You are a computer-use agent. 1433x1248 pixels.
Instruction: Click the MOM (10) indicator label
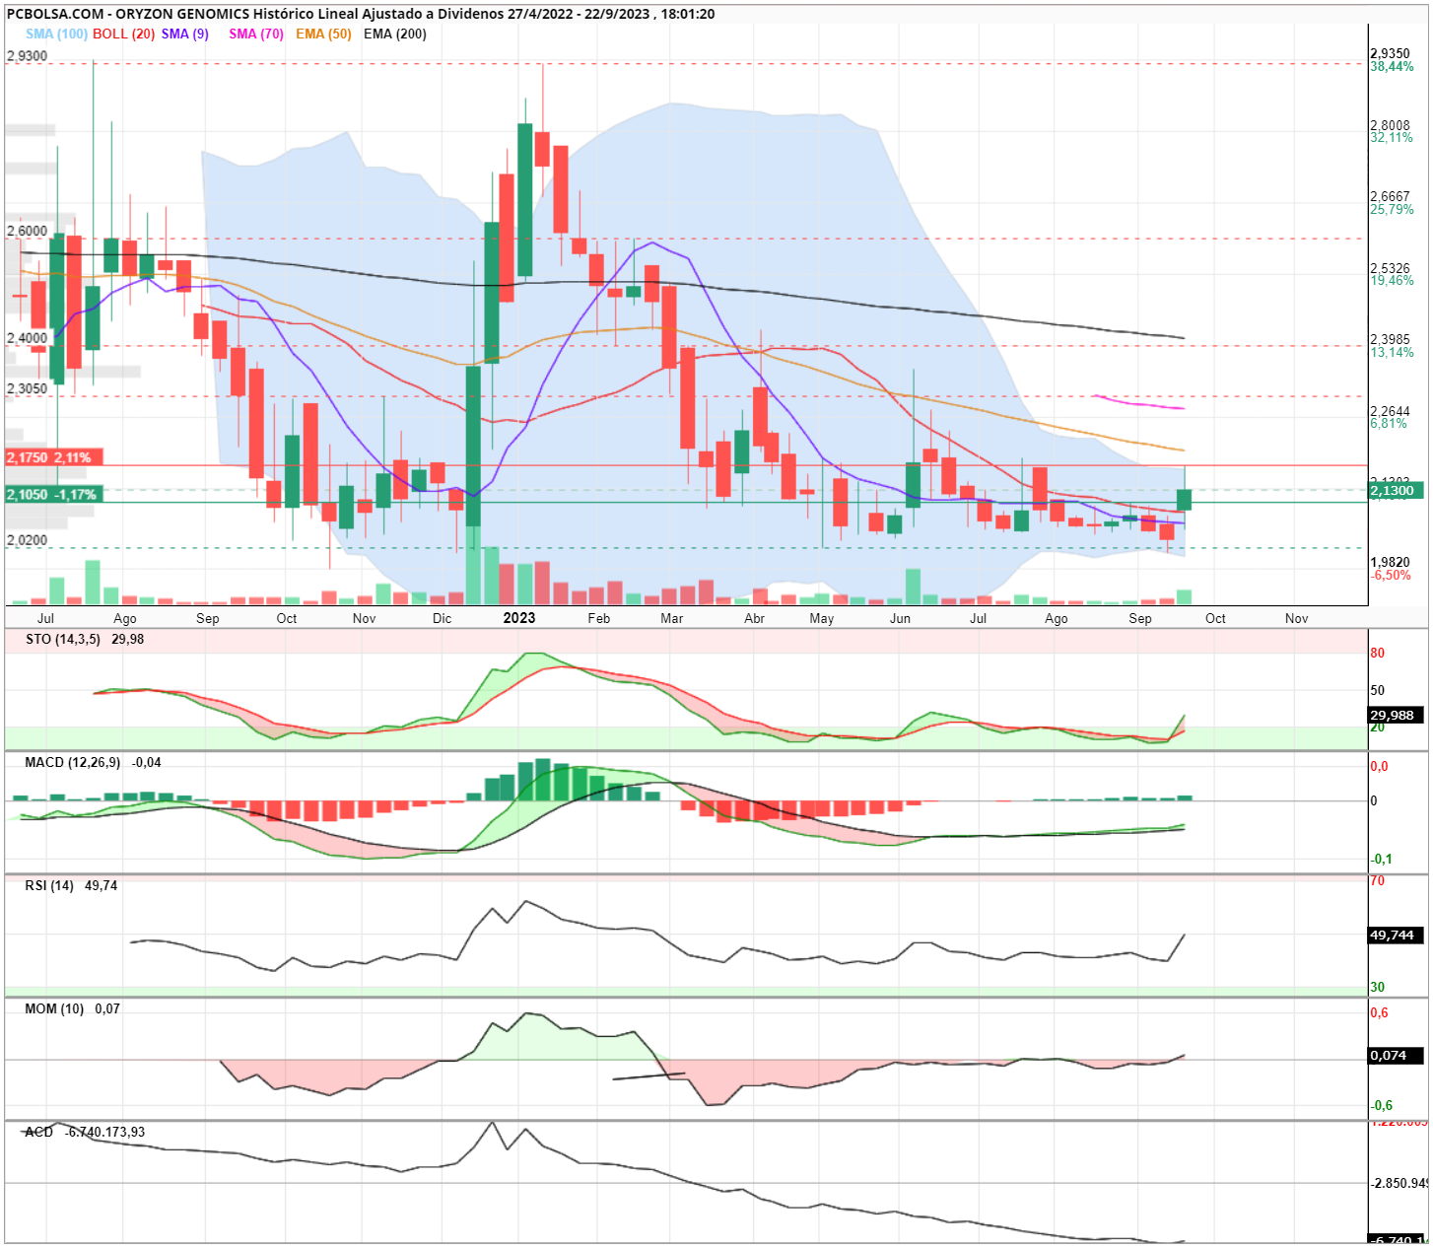pyautogui.click(x=54, y=1008)
